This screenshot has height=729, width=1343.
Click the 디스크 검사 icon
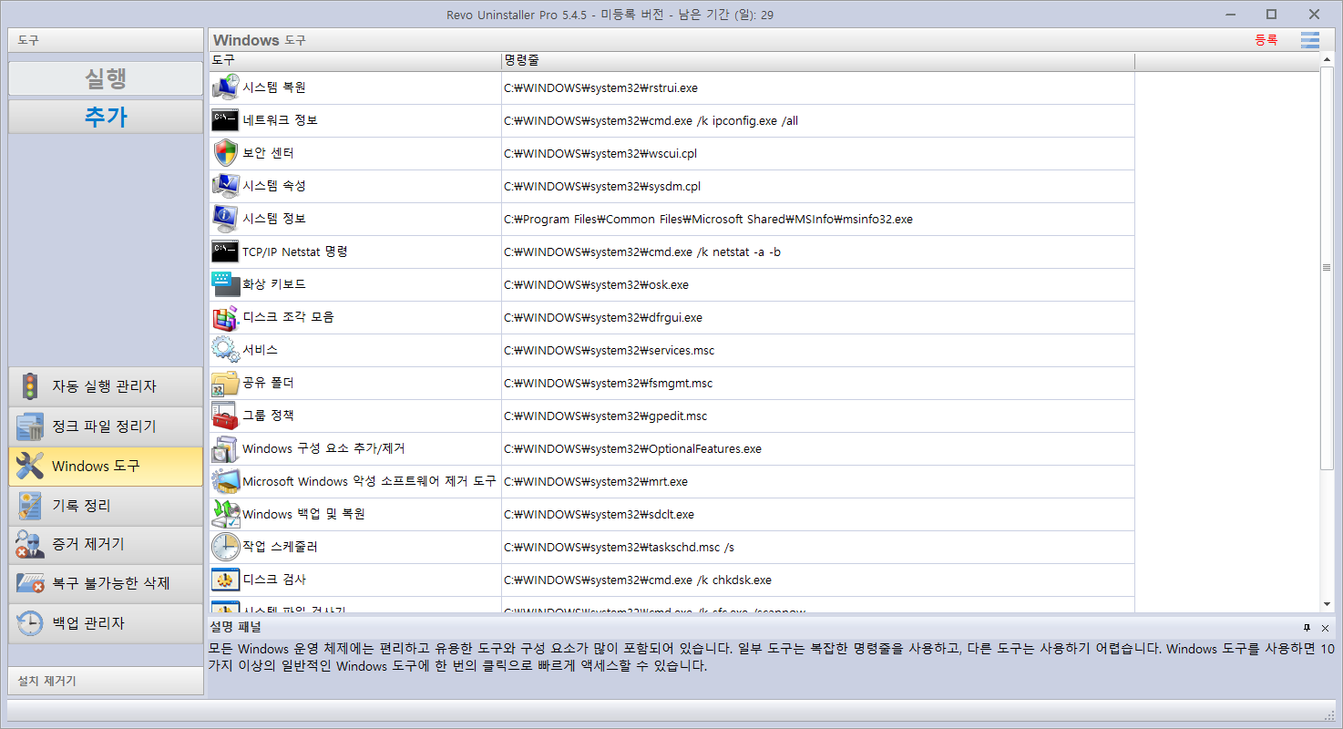225,580
